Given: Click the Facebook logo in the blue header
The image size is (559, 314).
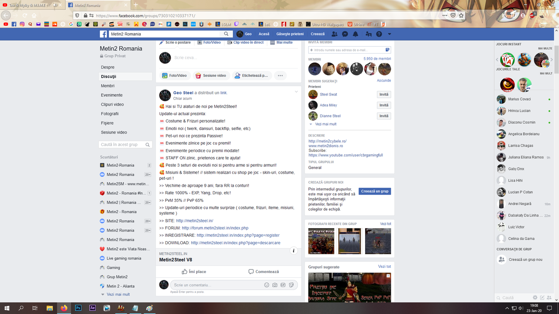Looking at the screenshot, I should pos(104,34).
